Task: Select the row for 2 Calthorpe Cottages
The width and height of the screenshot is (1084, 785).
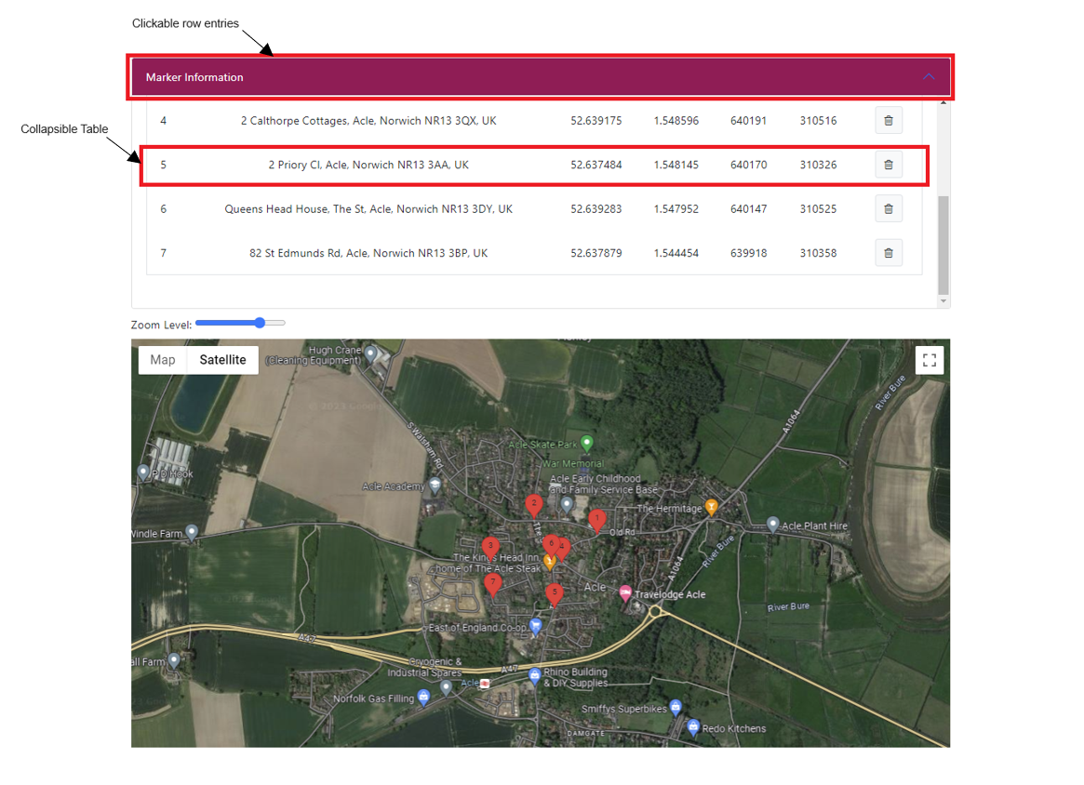Action: tap(368, 121)
